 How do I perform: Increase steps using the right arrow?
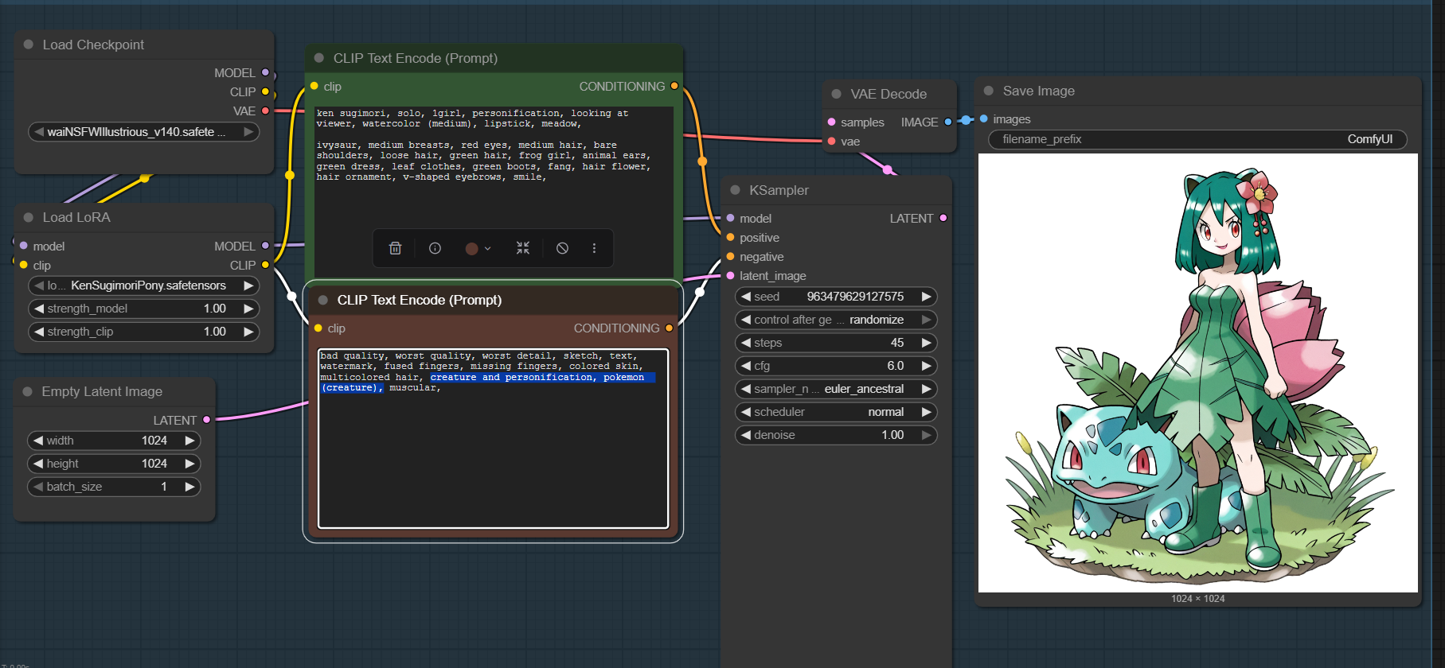tap(926, 343)
